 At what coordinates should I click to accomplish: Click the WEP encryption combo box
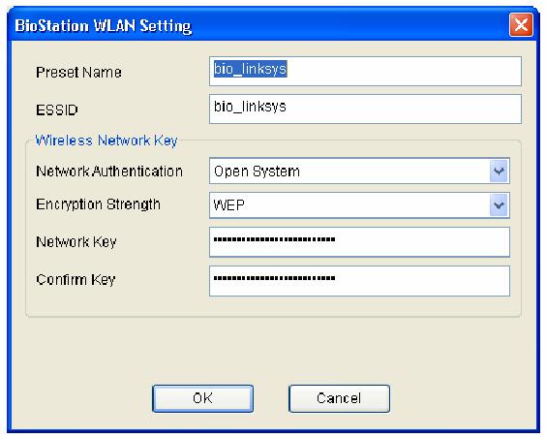coord(359,205)
